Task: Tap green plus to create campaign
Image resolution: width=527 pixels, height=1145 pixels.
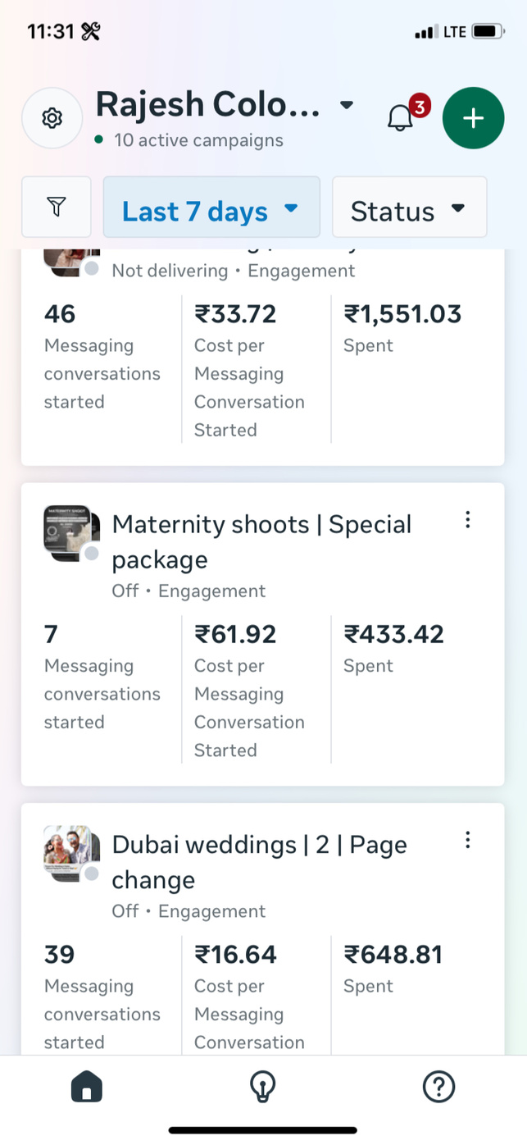Action: click(x=473, y=118)
